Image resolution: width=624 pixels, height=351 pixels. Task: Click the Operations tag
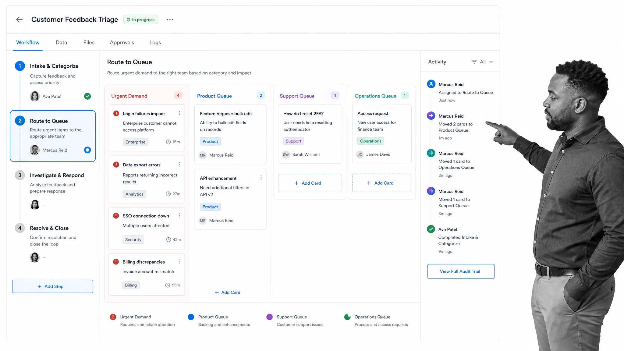click(370, 141)
